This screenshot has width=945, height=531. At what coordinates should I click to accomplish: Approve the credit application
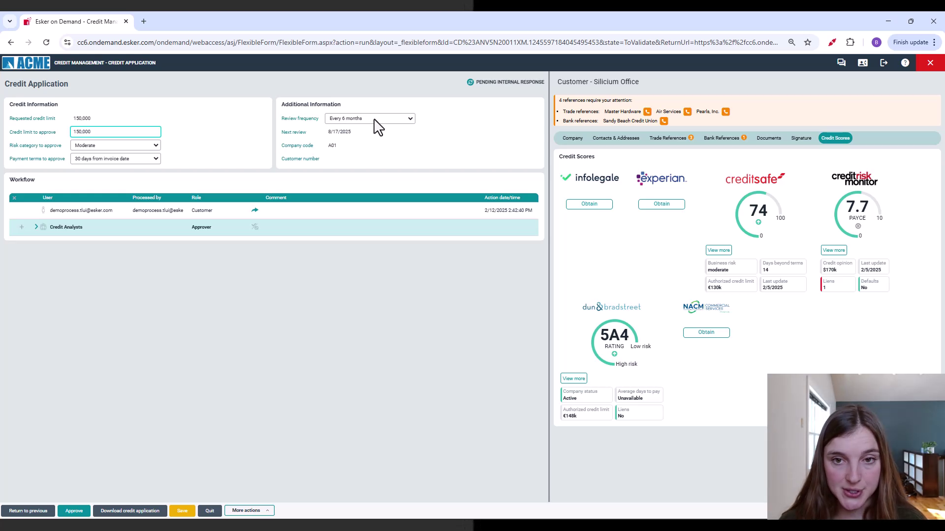tap(74, 510)
